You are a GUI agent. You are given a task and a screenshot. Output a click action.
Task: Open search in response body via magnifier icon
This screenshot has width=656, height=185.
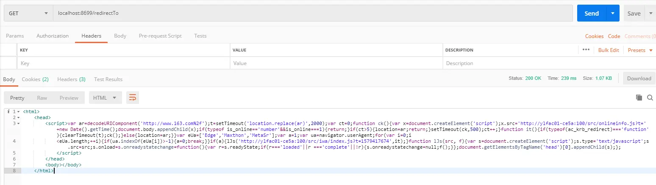650,98
